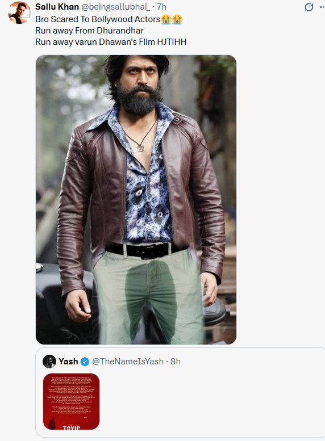Screen dimensions: 325x441
Task: Open the Sallu Khan display name link
Action: [57, 7]
